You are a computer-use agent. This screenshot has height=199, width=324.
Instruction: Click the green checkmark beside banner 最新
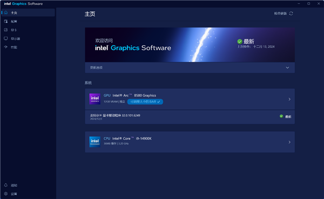tap(240, 42)
